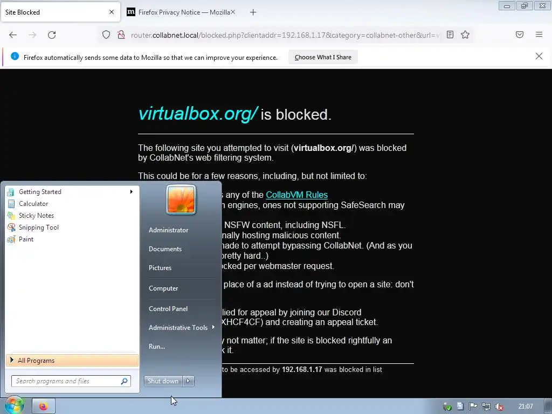552x414 pixels.
Task: Click the Paint palette icon
Action: pos(11,239)
